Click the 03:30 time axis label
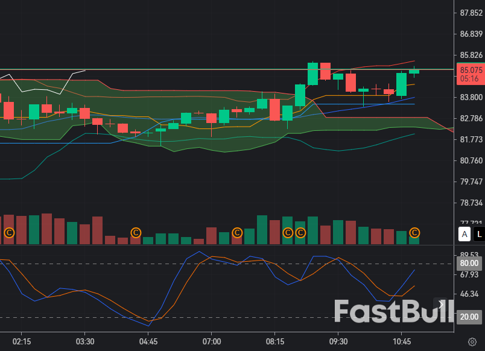 pyautogui.click(x=84, y=341)
